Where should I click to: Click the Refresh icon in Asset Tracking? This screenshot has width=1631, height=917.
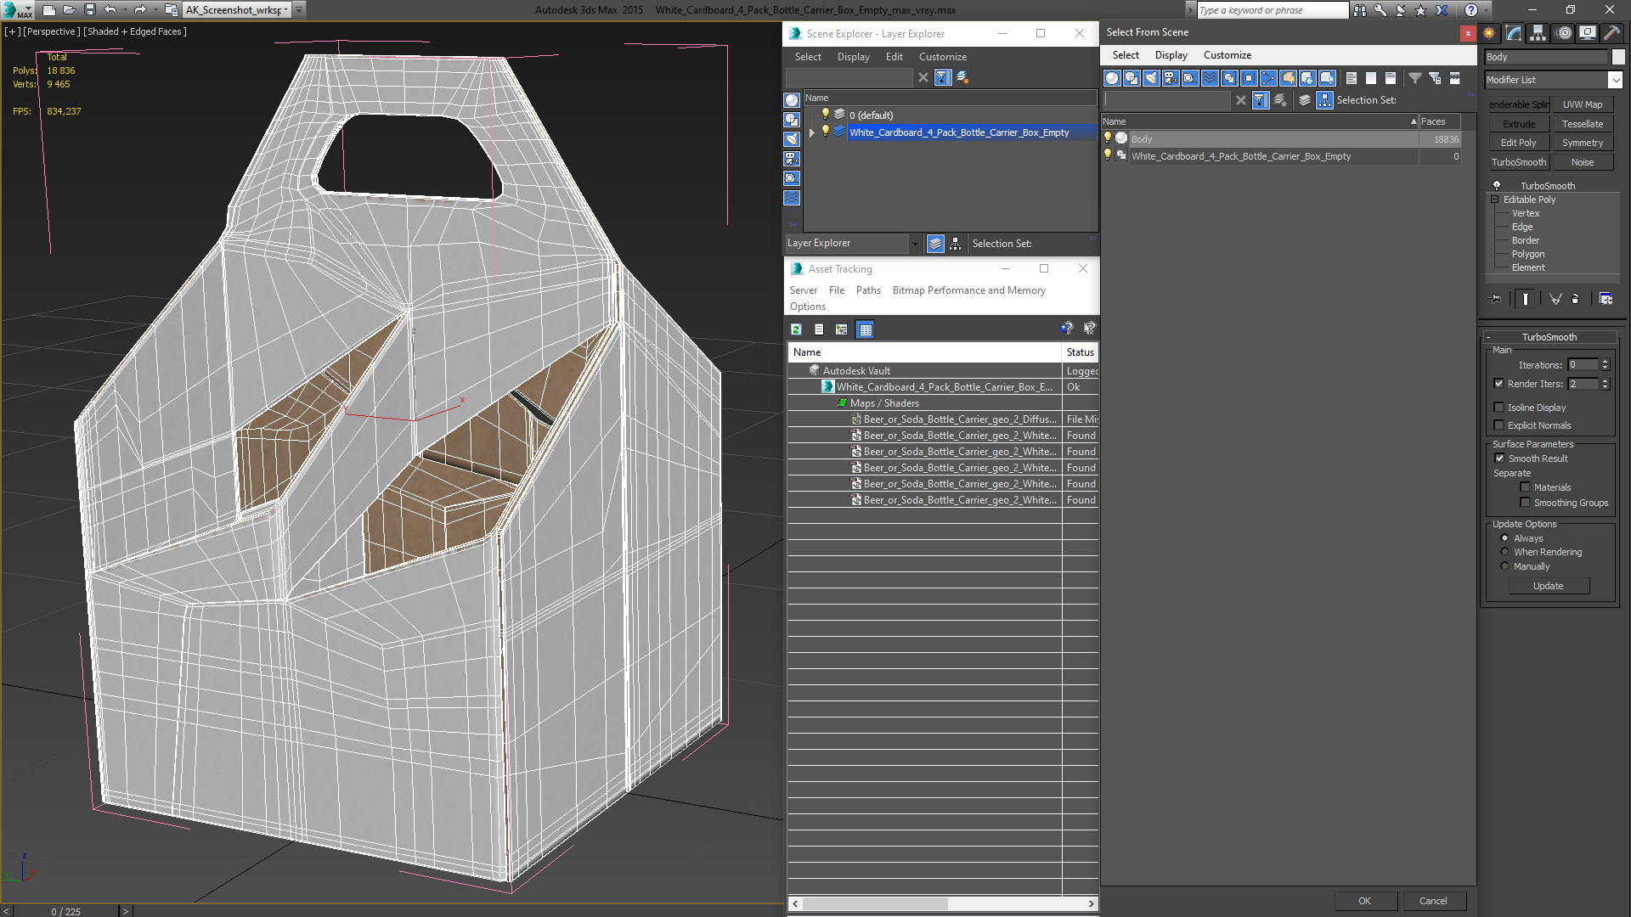[x=796, y=329]
